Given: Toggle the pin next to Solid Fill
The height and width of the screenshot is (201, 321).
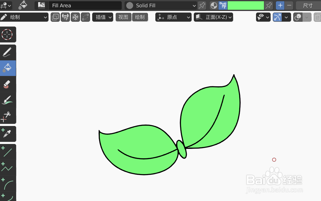Looking at the screenshot, I should click(x=202, y=5).
